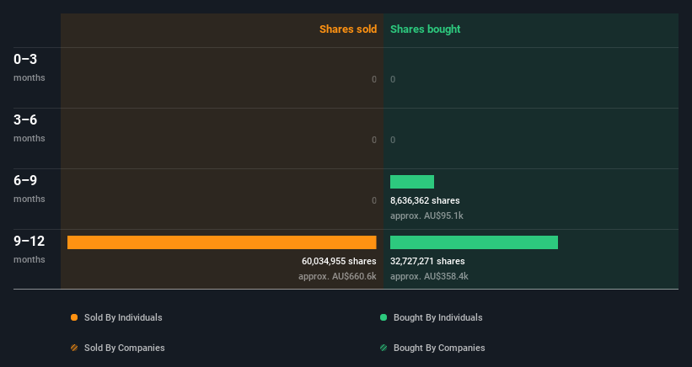Click the 9–12 months row label
The image size is (692, 367).
coord(30,250)
